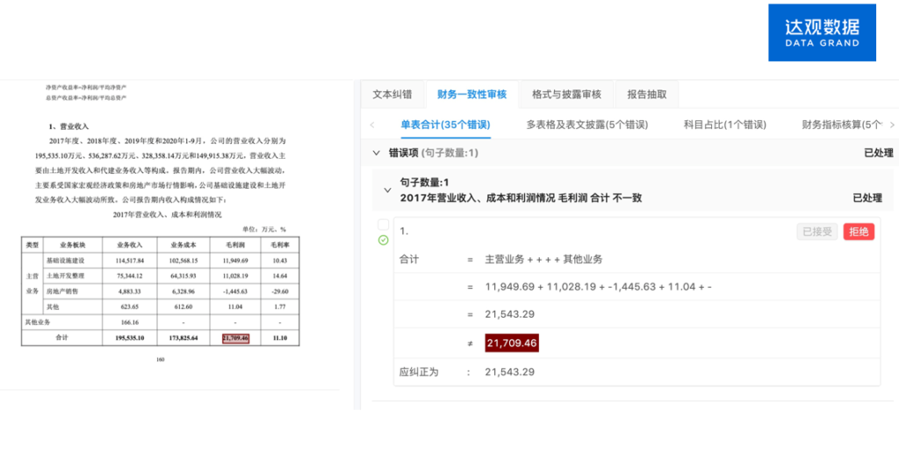The image size is (899, 461).
Task: Click the dark red 21,709.46 value in panel
Action: [x=511, y=342]
